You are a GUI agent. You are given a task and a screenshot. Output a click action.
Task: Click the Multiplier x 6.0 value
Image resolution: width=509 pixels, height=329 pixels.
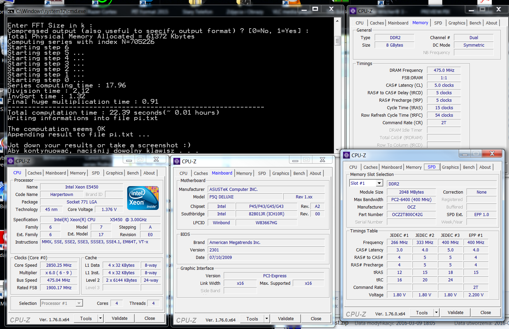point(59,273)
